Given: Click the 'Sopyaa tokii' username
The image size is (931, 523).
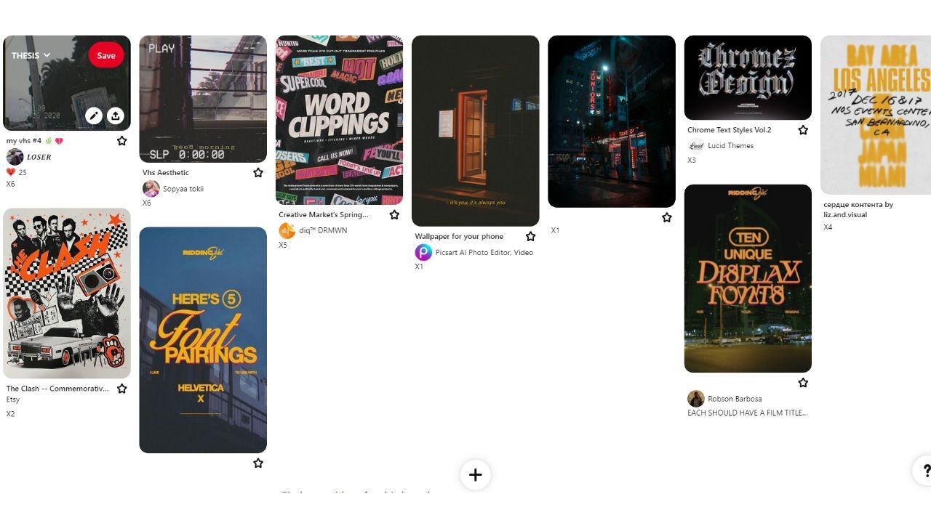Looking at the screenshot, I should click(183, 189).
